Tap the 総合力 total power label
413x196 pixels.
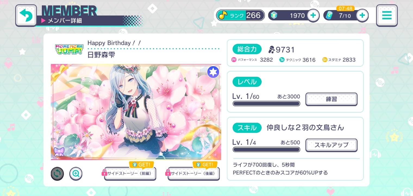[247, 49]
